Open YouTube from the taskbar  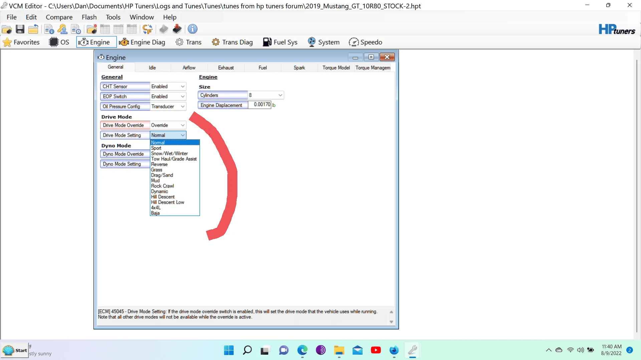pyautogui.click(x=376, y=350)
